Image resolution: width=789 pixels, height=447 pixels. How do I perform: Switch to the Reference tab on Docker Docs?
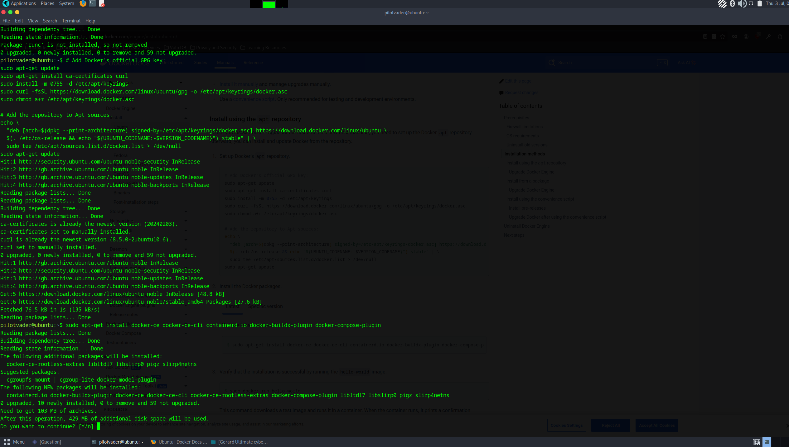(253, 63)
